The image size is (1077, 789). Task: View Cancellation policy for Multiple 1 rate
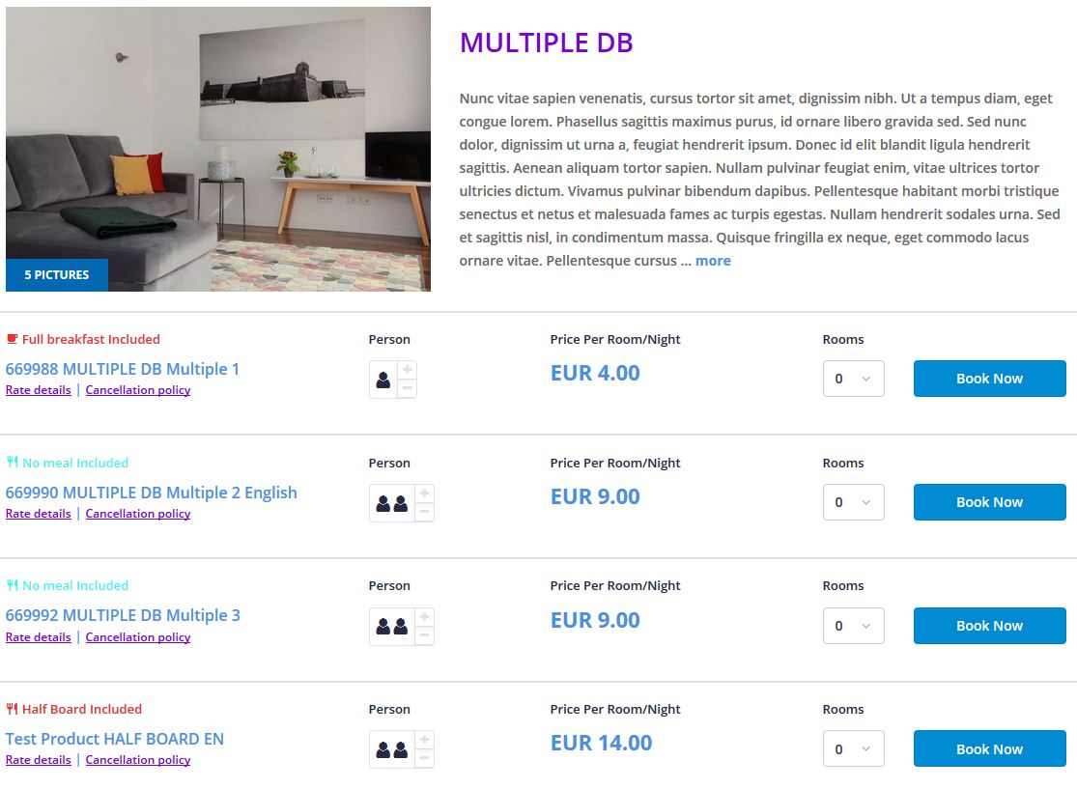click(138, 390)
